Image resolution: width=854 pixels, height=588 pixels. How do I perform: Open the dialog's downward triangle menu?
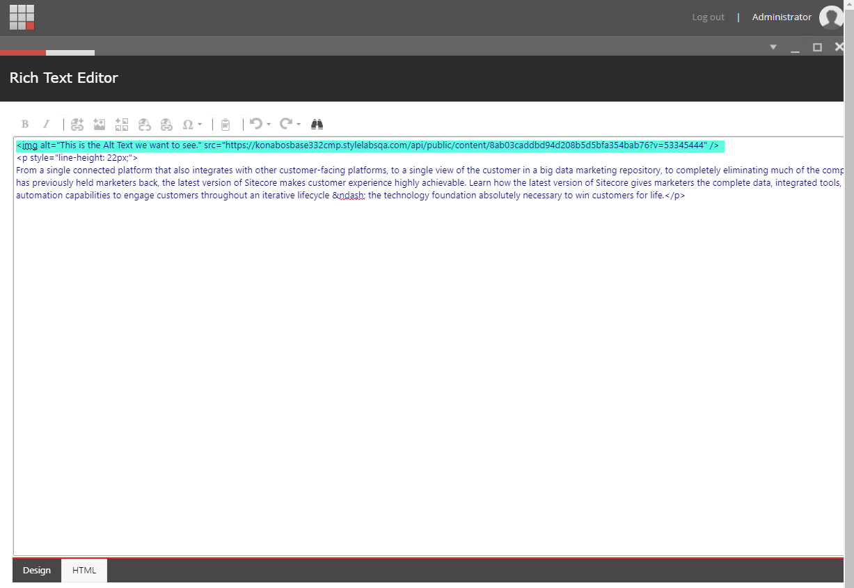(773, 47)
